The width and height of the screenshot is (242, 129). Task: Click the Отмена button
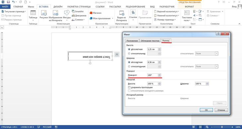[x=221, y=110]
